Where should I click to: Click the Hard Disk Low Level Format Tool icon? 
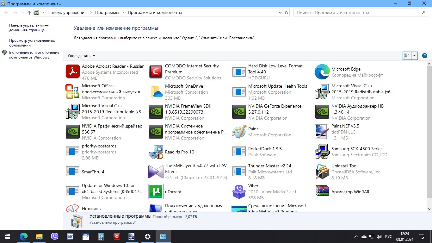coord(239,72)
